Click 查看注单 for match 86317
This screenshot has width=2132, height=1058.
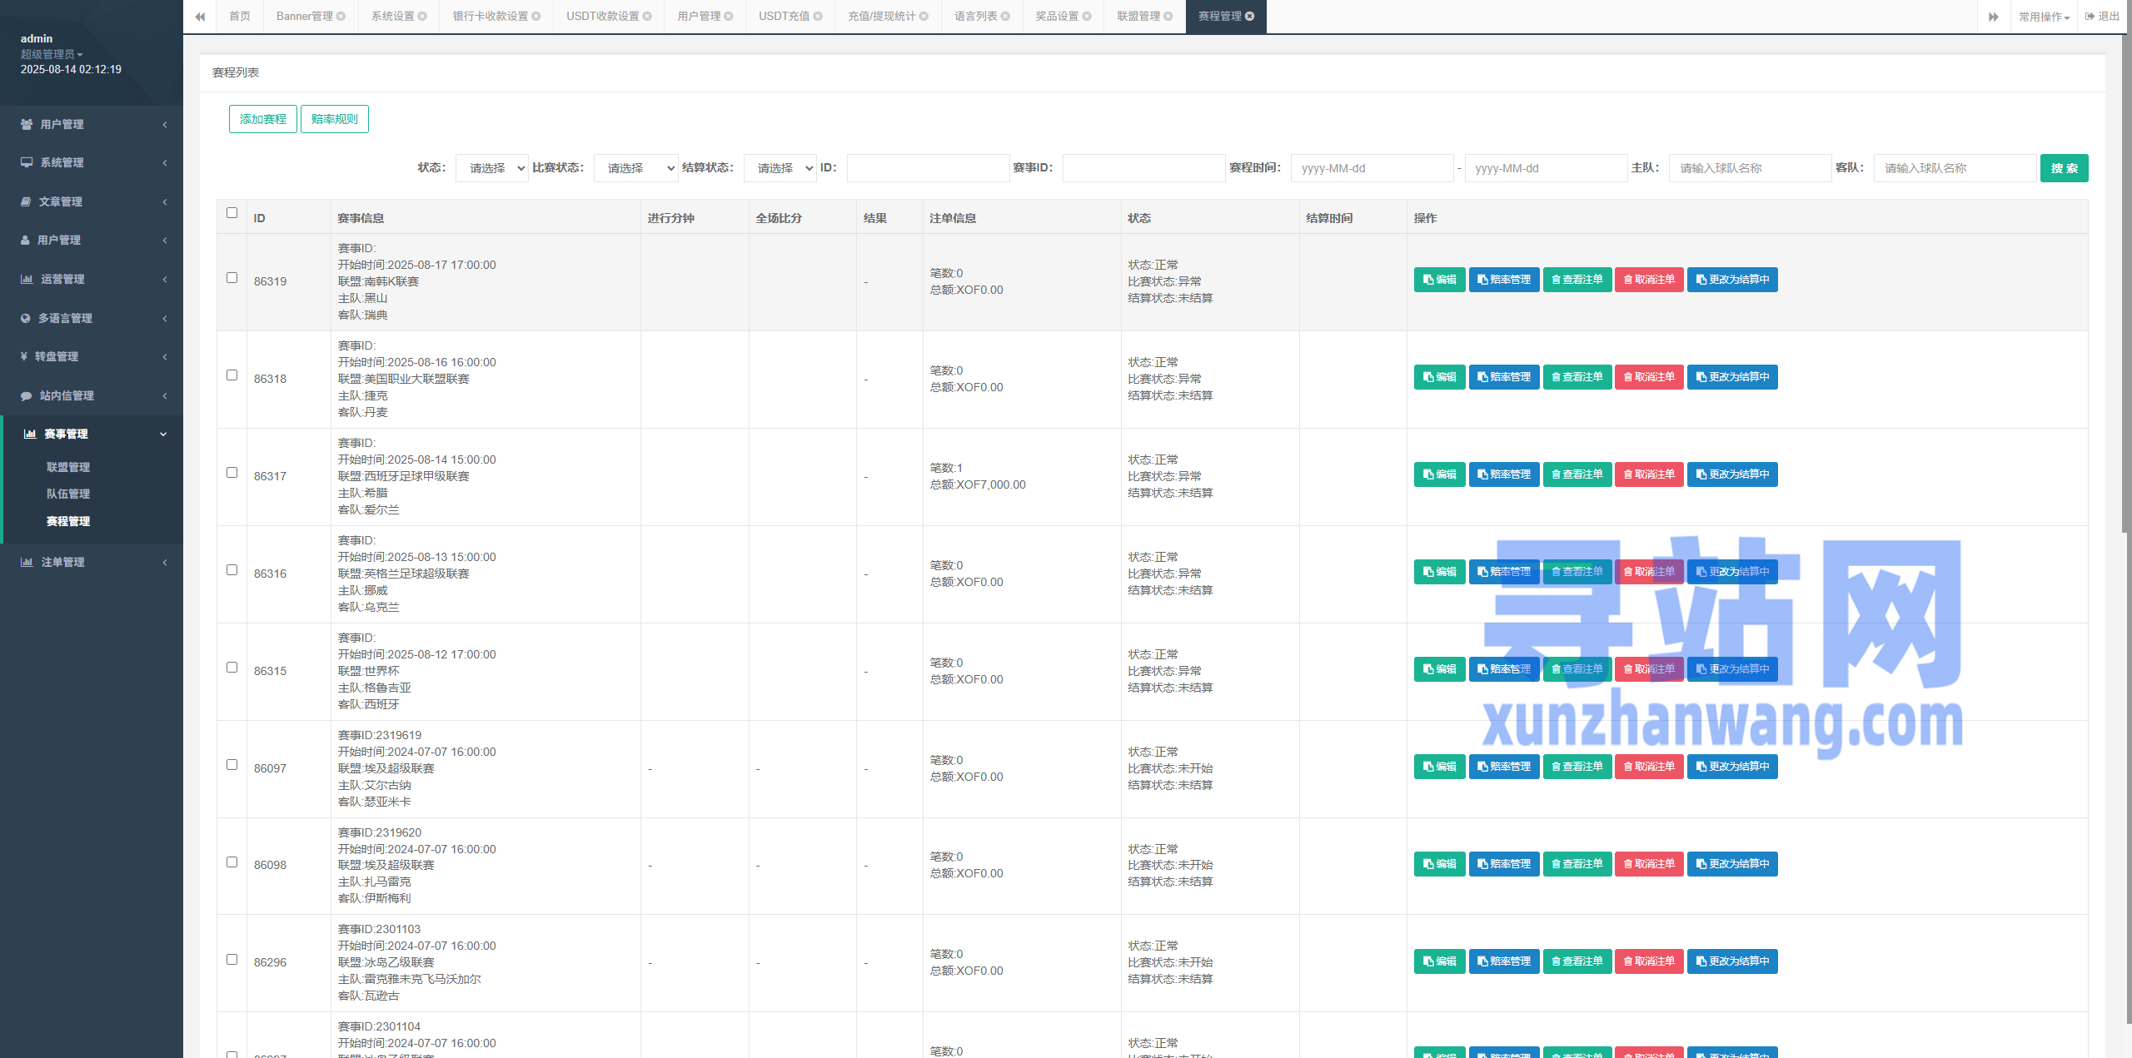pyautogui.click(x=1577, y=474)
